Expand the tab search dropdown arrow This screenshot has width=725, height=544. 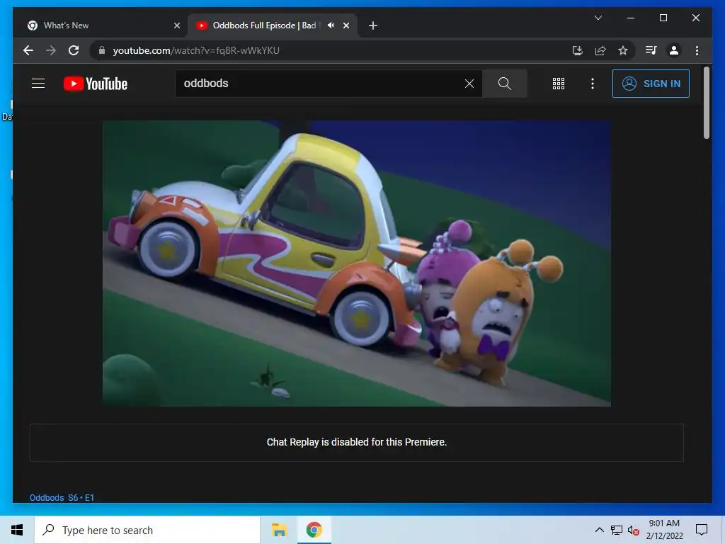click(598, 18)
